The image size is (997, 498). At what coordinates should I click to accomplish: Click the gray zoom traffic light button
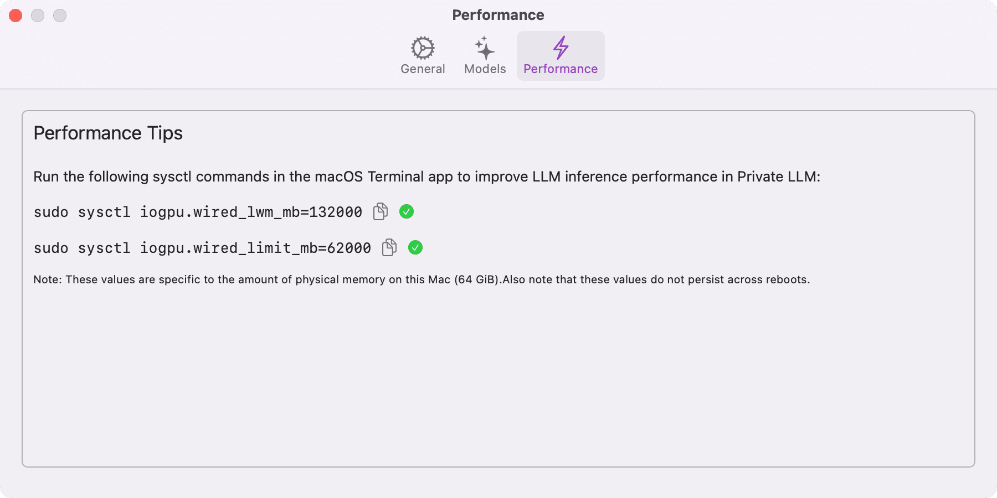(60, 15)
